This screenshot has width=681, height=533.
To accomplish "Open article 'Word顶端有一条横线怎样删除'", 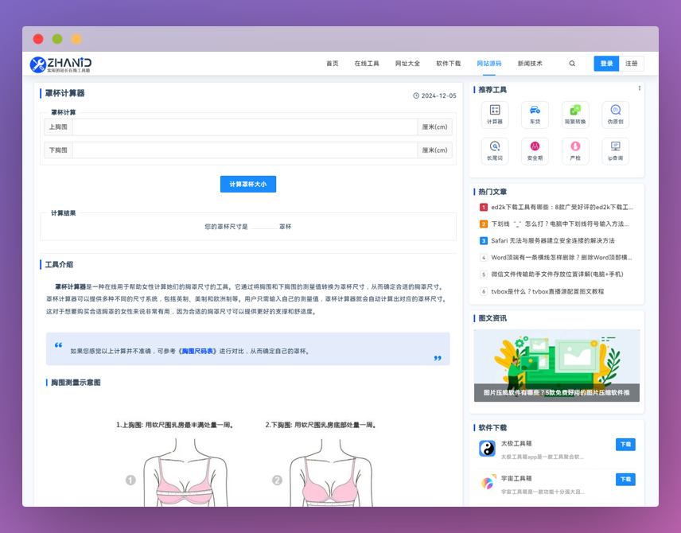I will click(x=561, y=257).
